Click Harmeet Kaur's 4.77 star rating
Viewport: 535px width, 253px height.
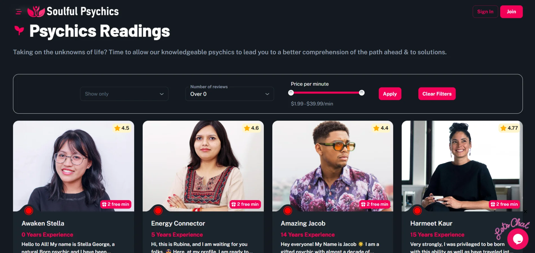509,128
